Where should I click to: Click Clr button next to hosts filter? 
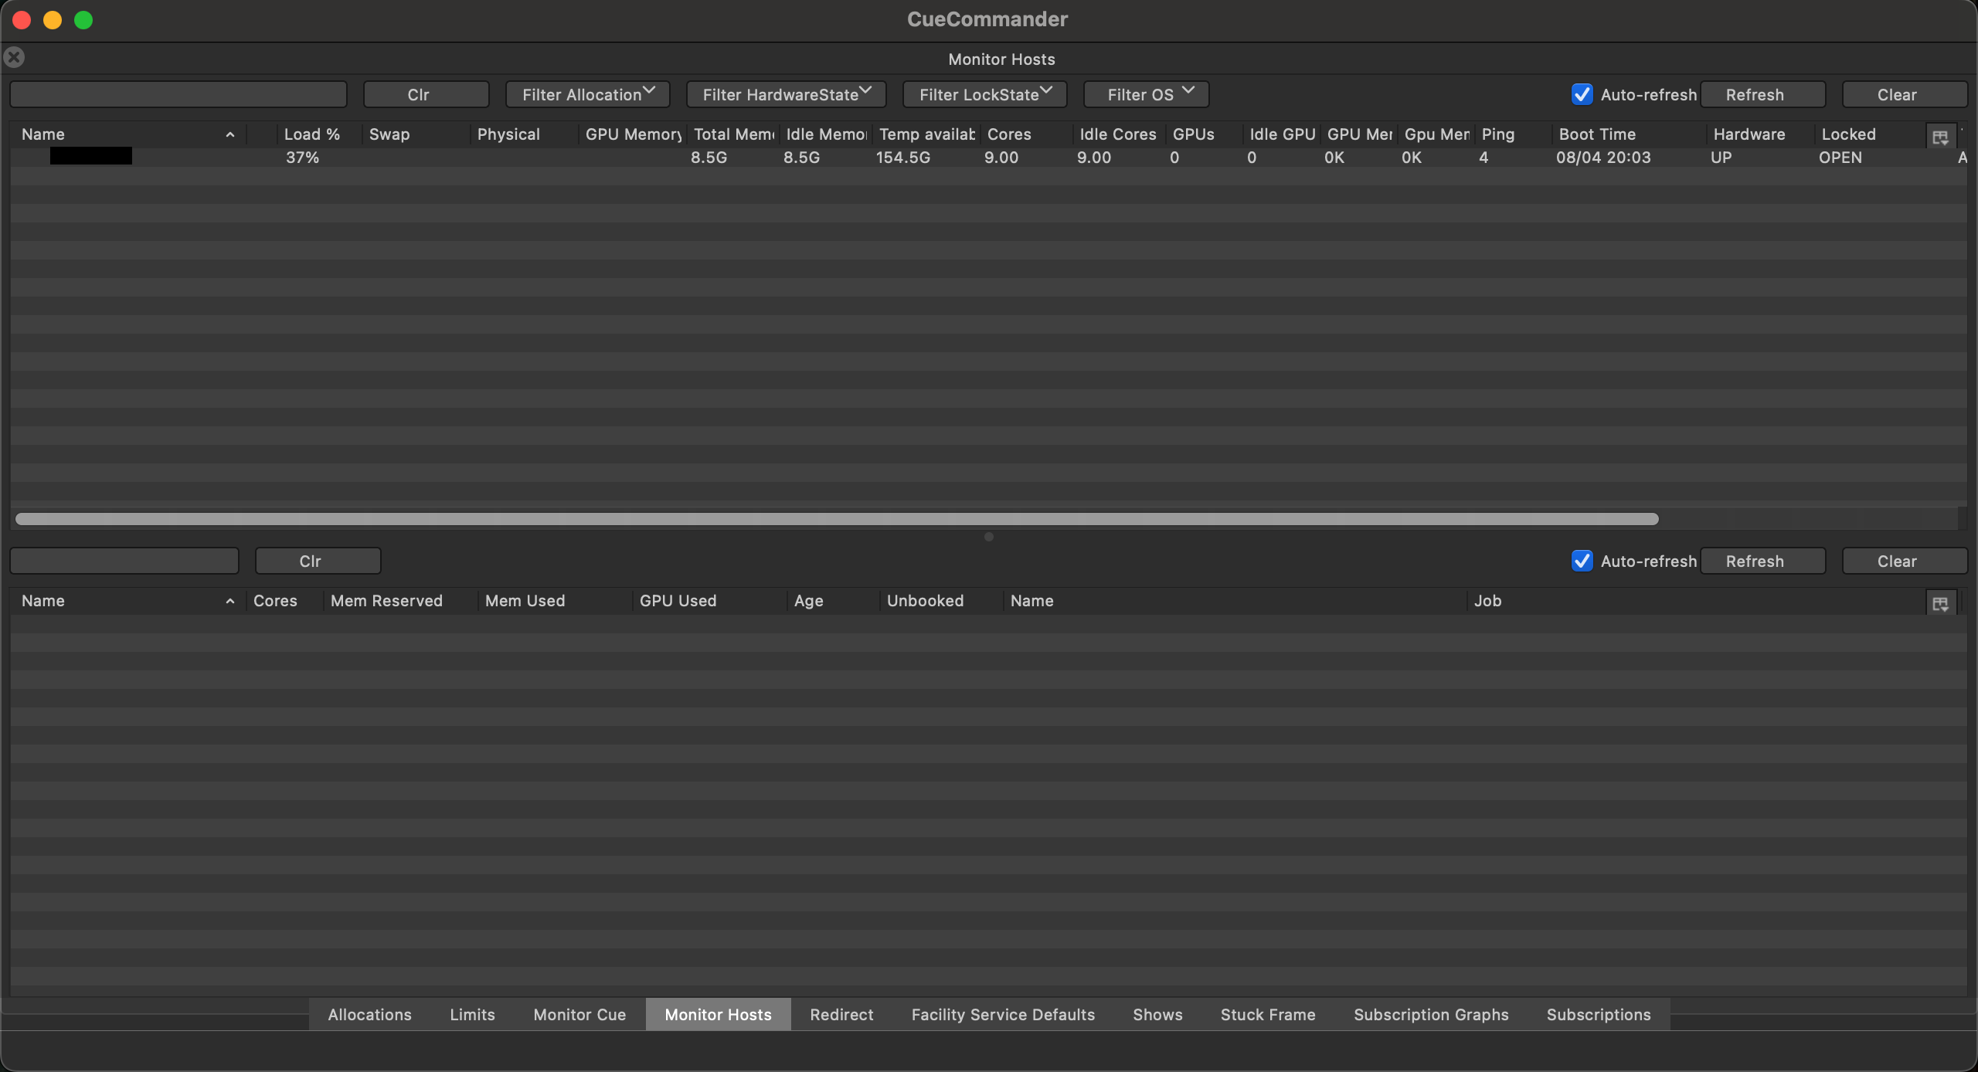coord(426,94)
